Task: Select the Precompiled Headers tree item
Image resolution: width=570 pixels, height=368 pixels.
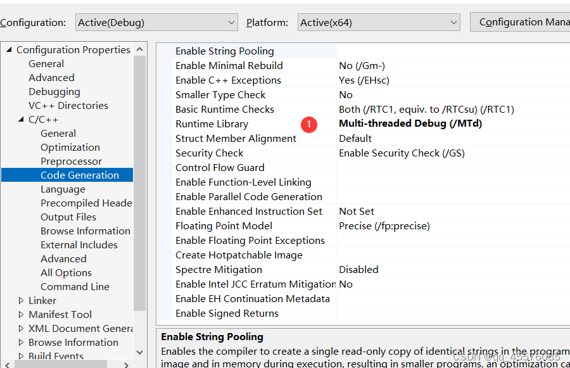Action: tap(86, 203)
